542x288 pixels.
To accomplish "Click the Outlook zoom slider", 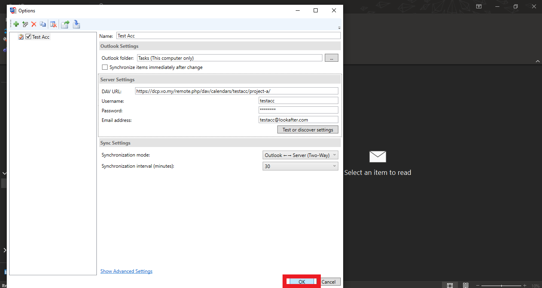I will pos(502,286).
